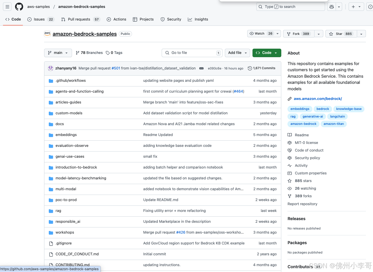Viewport: 373px width, 272px height.
Task: Fork the repository with Fork button
Action: pos(299,34)
